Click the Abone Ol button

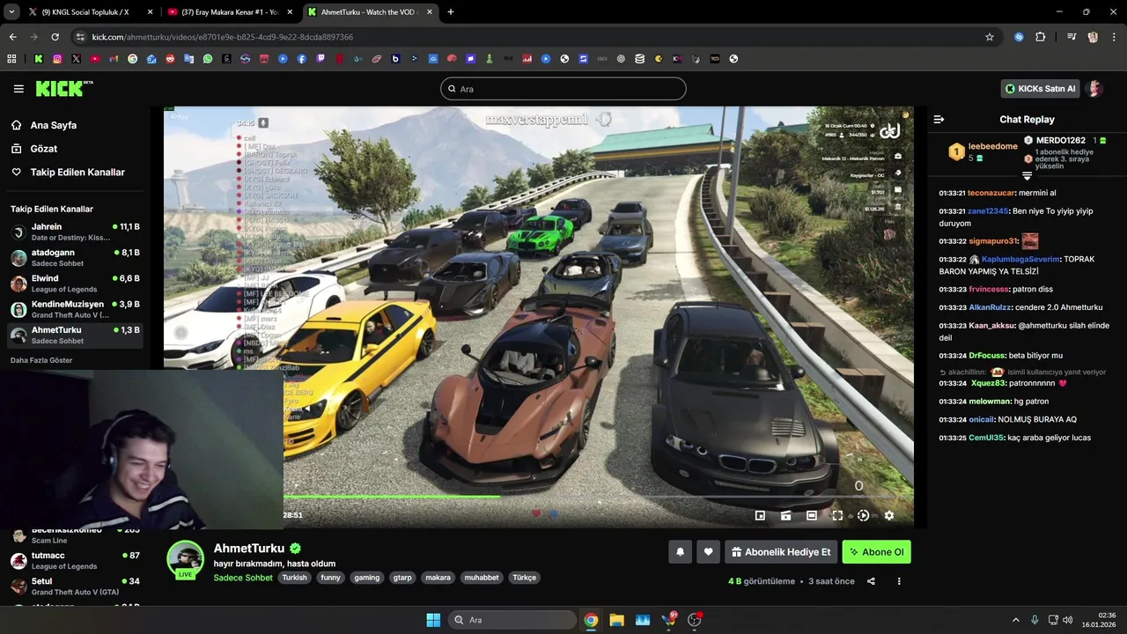[x=876, y=552]
